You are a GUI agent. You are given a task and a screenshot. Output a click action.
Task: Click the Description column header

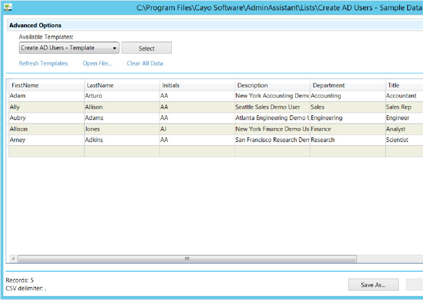272,85
